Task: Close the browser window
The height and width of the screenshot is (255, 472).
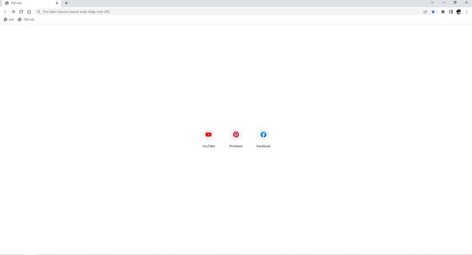Action: tap(466, 2)
